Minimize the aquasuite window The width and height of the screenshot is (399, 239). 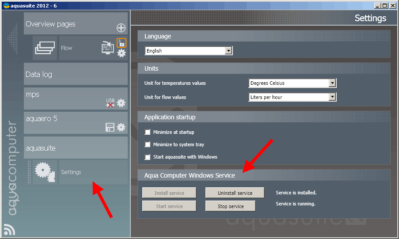pyautogui.click(x=378, y=6)
